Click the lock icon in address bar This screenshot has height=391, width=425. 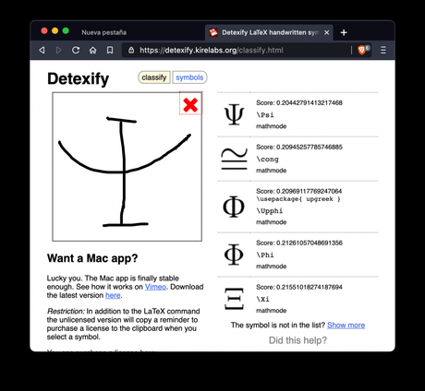[131, 50]
